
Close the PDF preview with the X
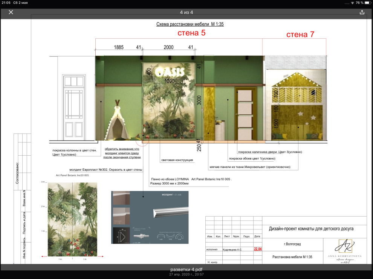(11, 12)
